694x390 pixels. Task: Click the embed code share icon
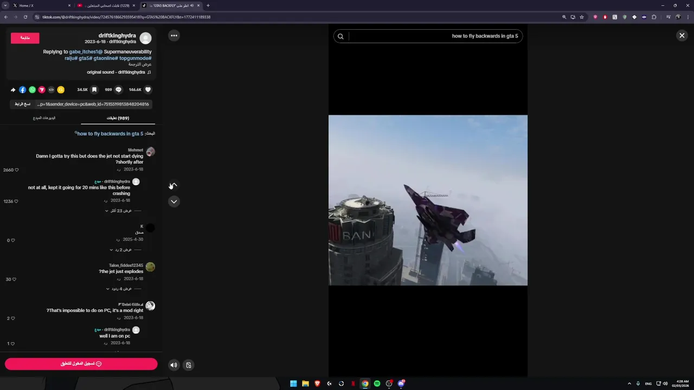pyautogui.click(x=51, y=90)
